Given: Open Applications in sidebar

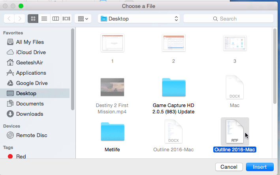Looking at the screenshot, I should coord(35,73).
